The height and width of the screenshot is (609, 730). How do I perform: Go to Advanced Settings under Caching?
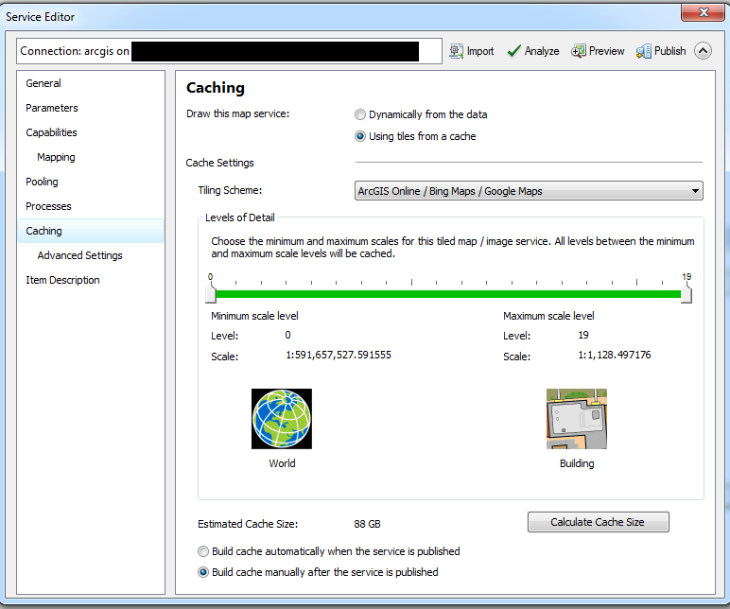point(79,255)
